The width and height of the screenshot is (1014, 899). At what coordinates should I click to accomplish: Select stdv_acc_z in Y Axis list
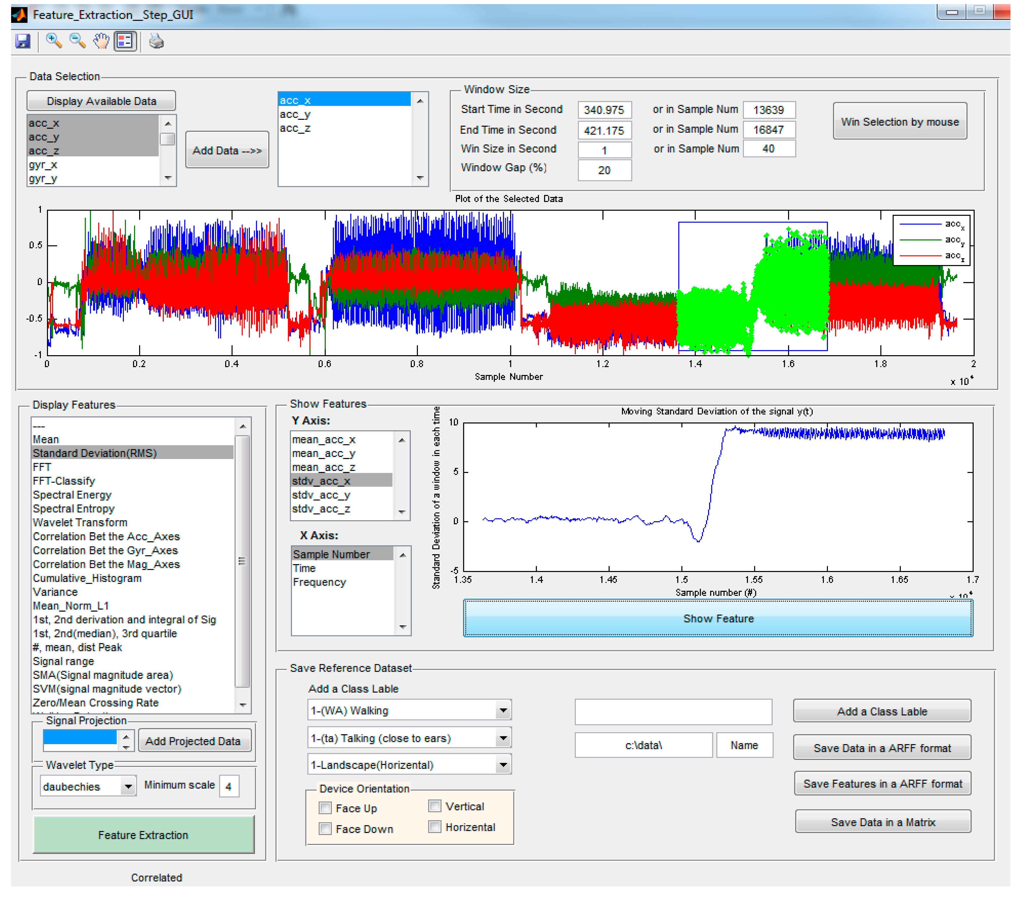click(342, 509)
